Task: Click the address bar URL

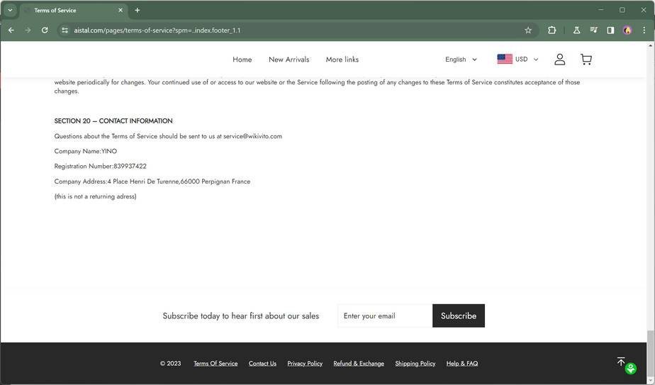Action: 157,30
